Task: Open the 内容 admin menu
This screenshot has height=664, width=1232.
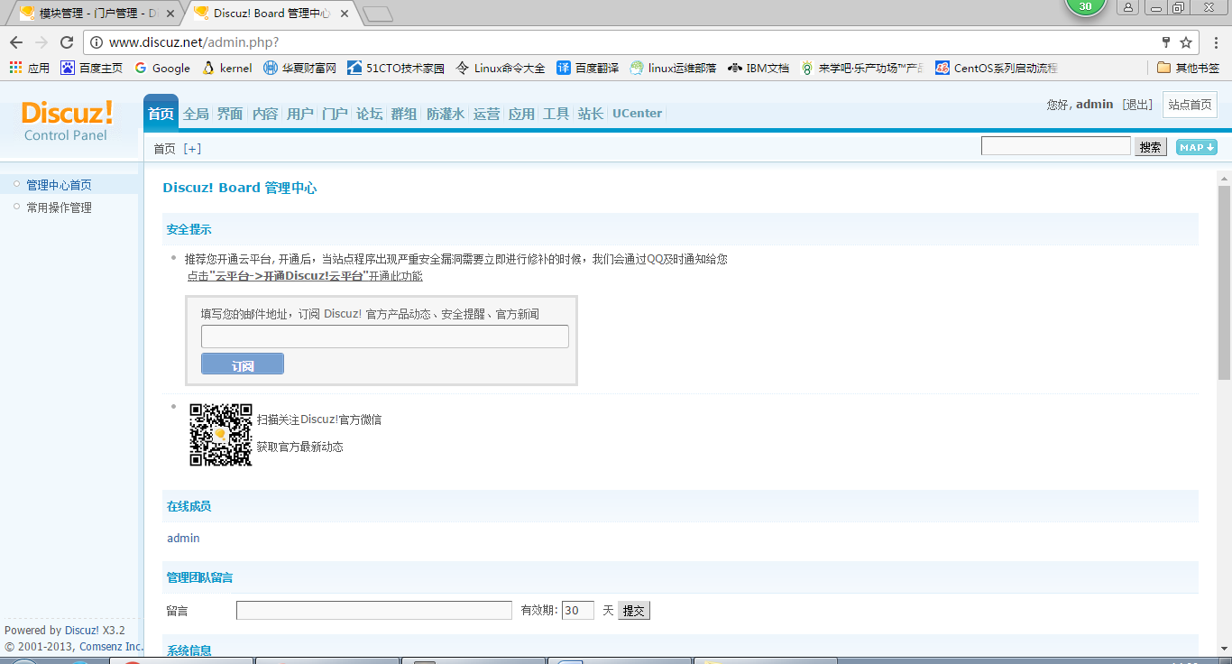Action: [265, 114]
